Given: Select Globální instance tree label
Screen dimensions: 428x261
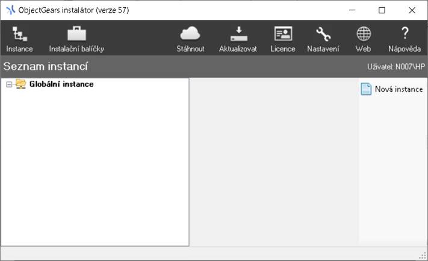Looking at the screenshot, I should [x=61, y=84].
